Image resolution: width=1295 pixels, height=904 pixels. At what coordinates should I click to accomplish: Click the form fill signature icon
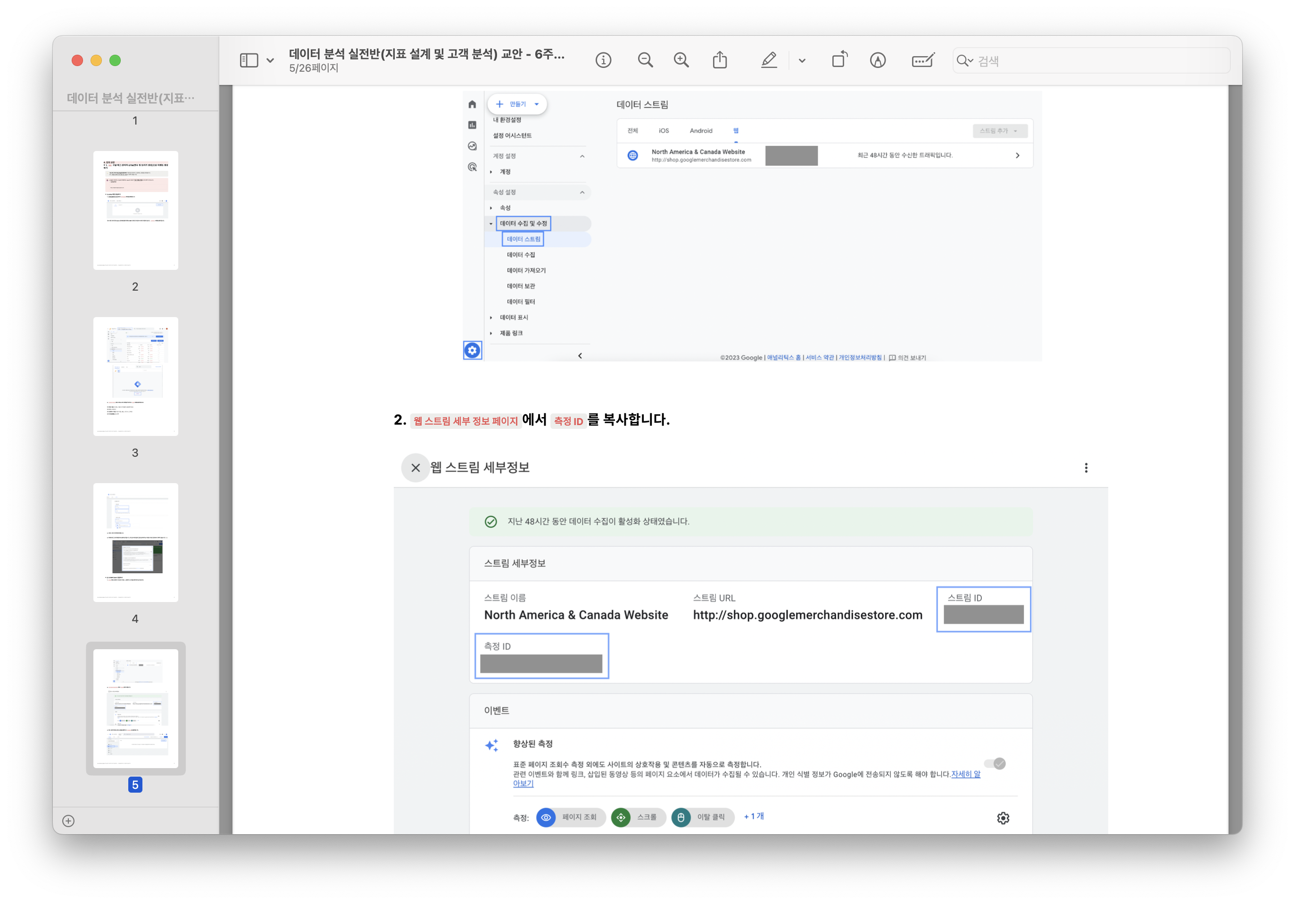click(923, 60)
